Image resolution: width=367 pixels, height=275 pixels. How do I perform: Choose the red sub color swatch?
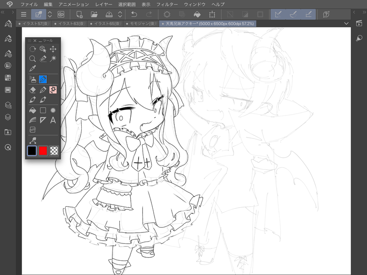pyautogui.click(x=43, y=151)
